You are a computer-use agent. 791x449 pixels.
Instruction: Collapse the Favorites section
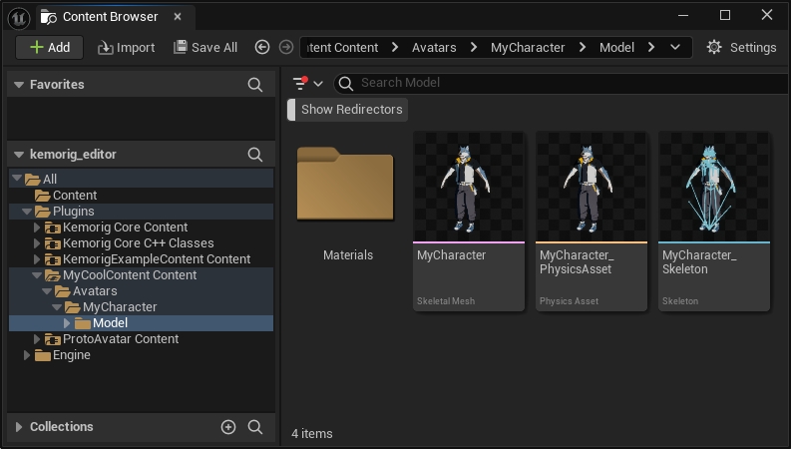pyautogui.click(x=18, y=85)
